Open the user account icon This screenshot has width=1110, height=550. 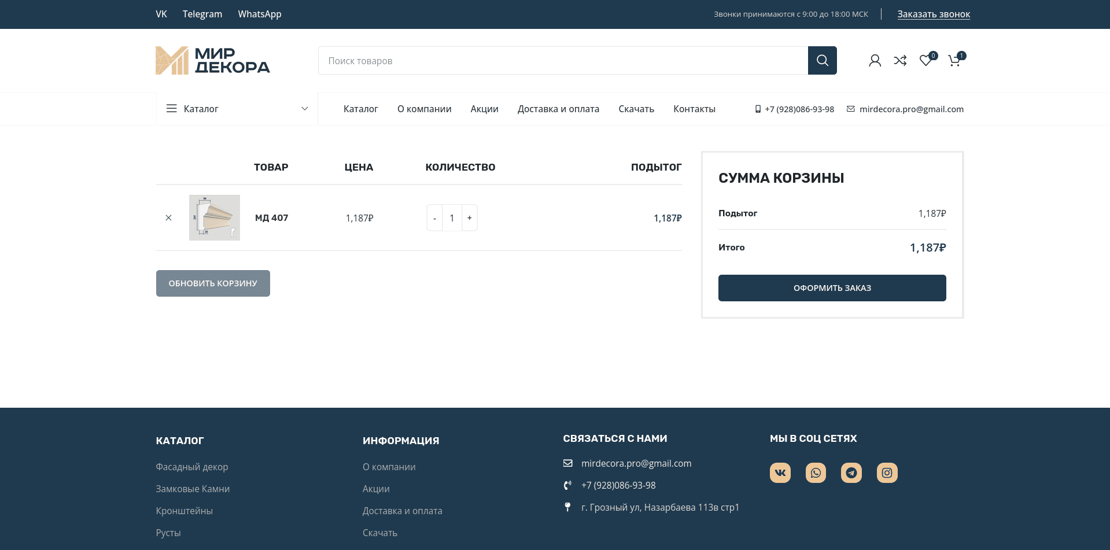[x=875, y=60]
